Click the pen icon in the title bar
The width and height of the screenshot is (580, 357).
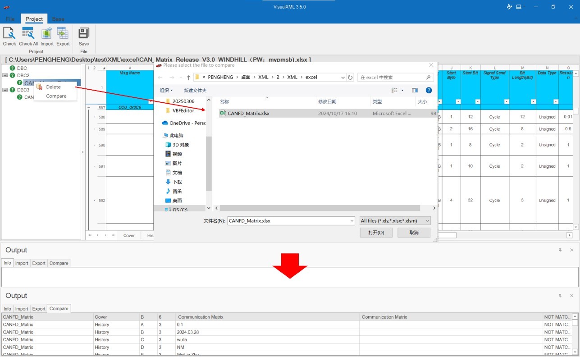pyautogui.click(x=509, y=7)
